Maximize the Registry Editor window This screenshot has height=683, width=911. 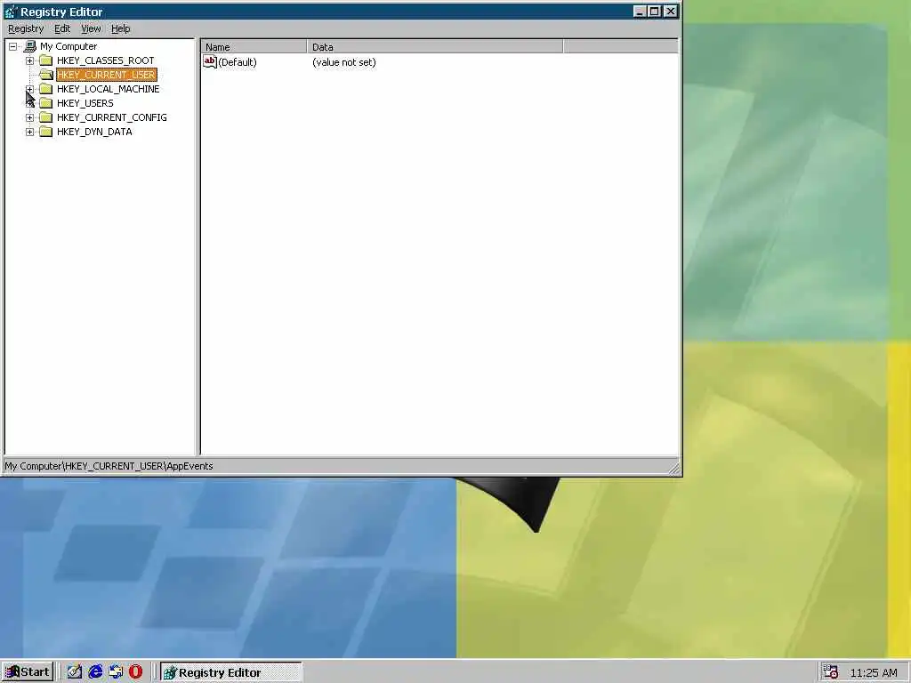pyautogui.click(x=654, y=11)
